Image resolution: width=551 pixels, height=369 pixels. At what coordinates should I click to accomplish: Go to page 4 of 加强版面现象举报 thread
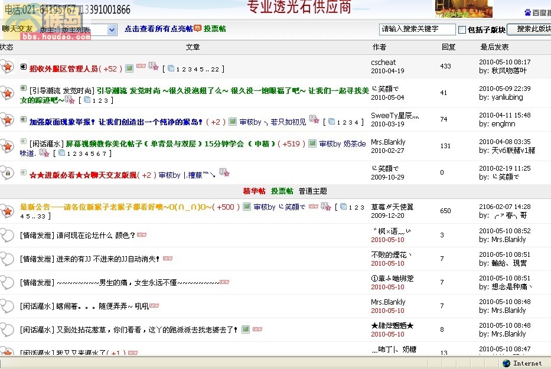tap(356, 122)
